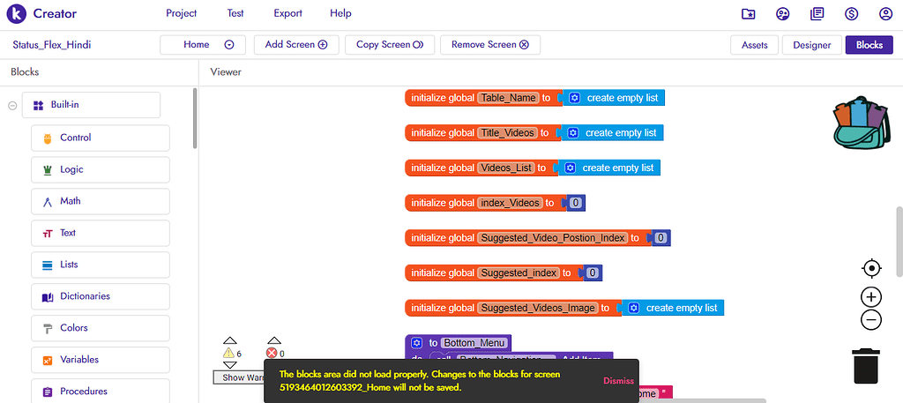903x403 pixels.
Task: Open the Math blocks drawer
Action: pos(101,201)
